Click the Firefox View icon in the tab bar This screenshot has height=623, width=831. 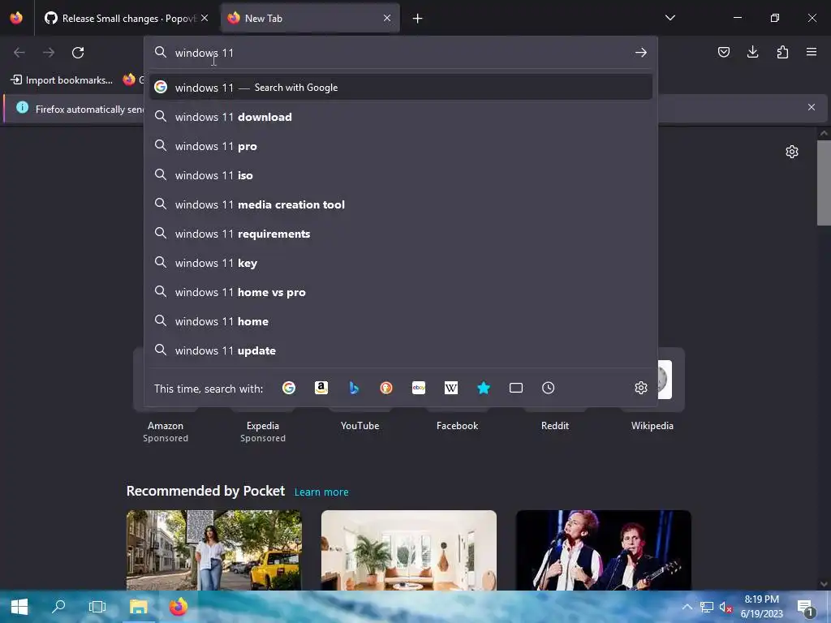click(16, 18)
